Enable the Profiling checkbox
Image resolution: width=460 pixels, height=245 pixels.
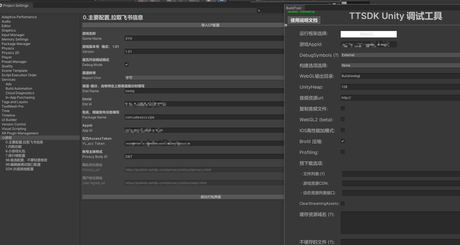343,152
